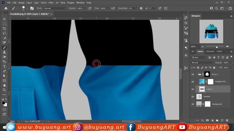
Task: Add a layer mask from Layers panel bottom
Action: (207, 120)
